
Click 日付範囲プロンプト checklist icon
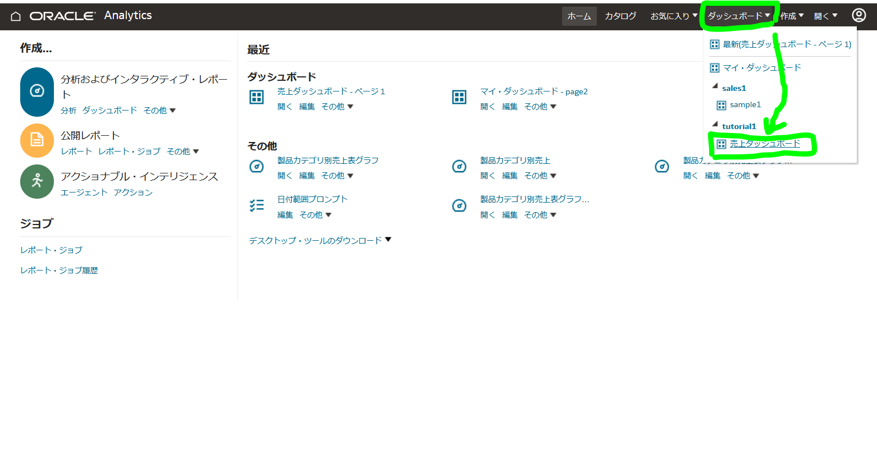(257, 205)
